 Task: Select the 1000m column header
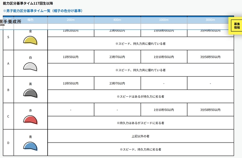163,19
